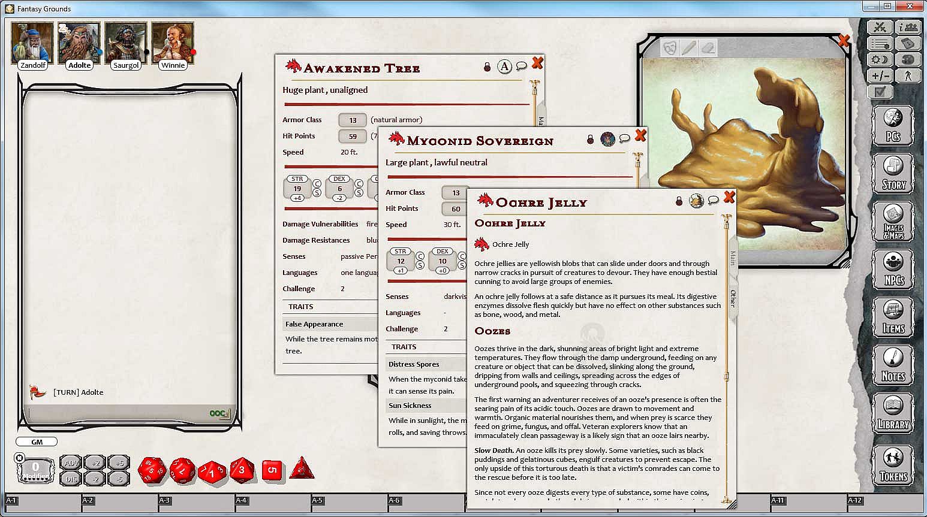Image resolution: width=927 pixels, height=517 pixels.
Task: Open the effects walking figure icon
Action: click(x=908, y=76)
